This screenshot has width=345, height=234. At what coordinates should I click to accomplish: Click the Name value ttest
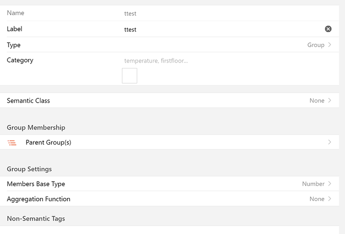[x=130, y=13]
